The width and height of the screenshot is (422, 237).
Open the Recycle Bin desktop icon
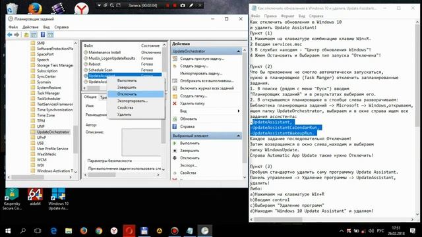click(12, 8)
